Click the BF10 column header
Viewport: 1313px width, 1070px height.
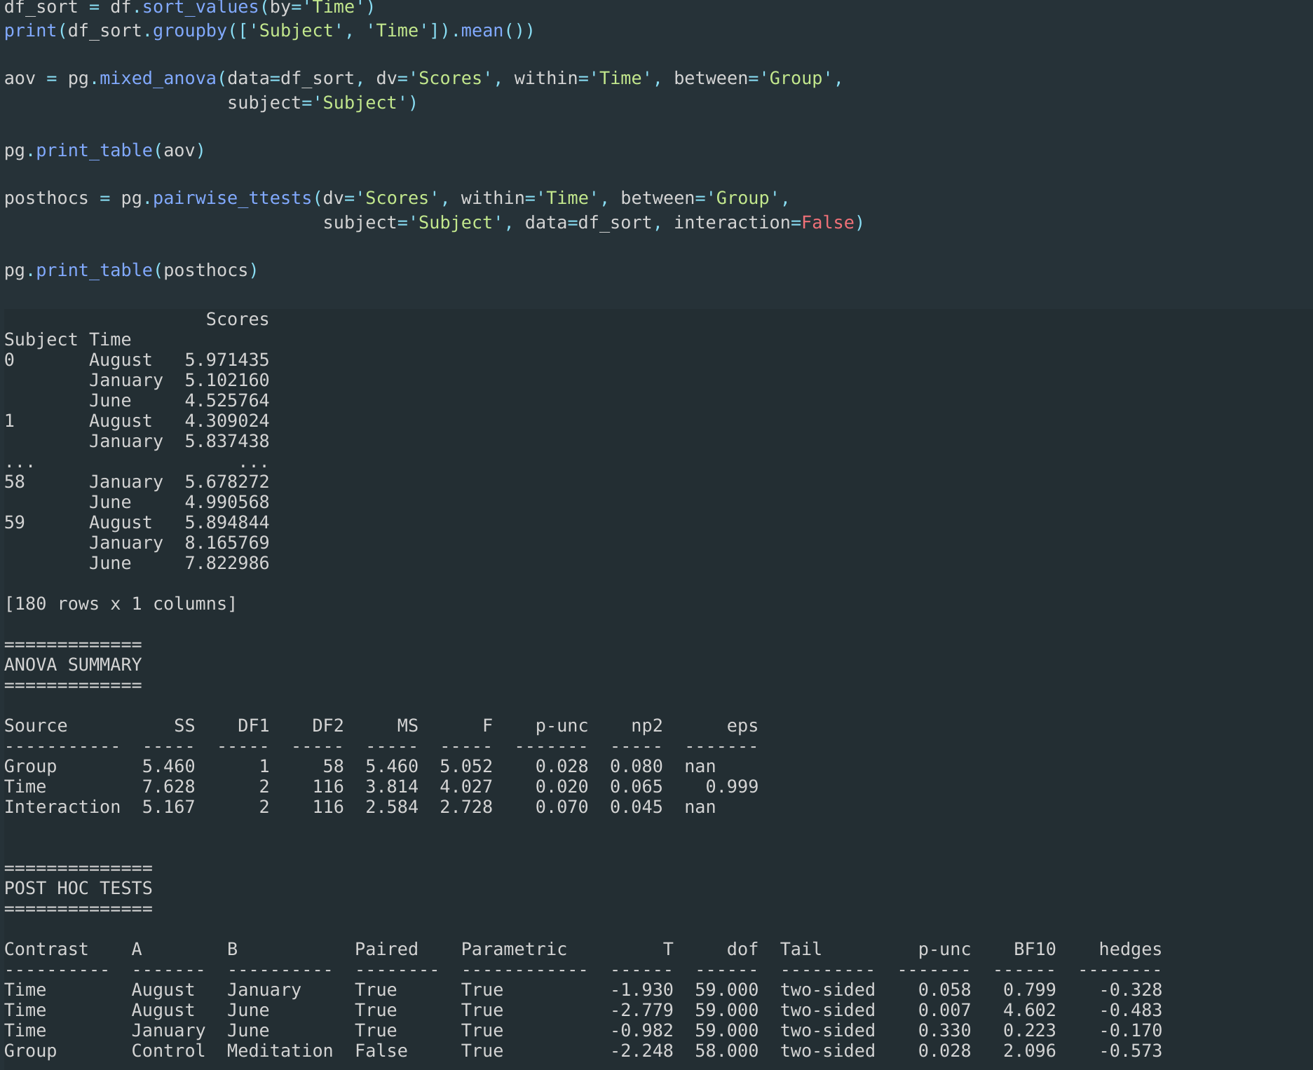pyautogui.click(x=1034, y=949)
